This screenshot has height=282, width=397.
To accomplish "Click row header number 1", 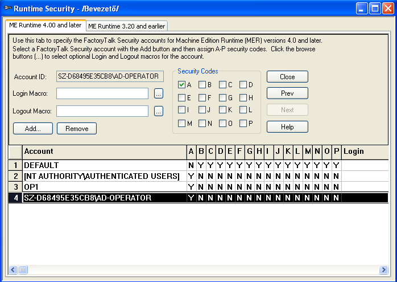I will (15, 165).
